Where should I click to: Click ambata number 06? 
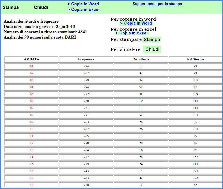(32, 101)
